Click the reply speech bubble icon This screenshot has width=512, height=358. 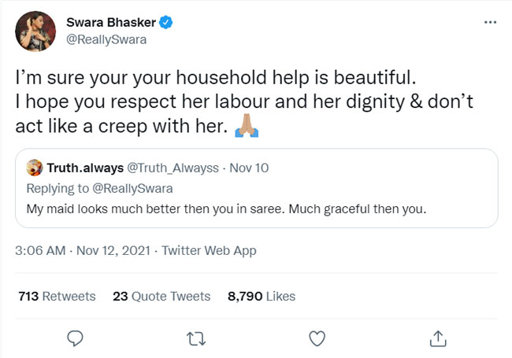76,338
